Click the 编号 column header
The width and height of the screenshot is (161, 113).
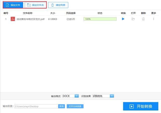click(x=6, y=13)
